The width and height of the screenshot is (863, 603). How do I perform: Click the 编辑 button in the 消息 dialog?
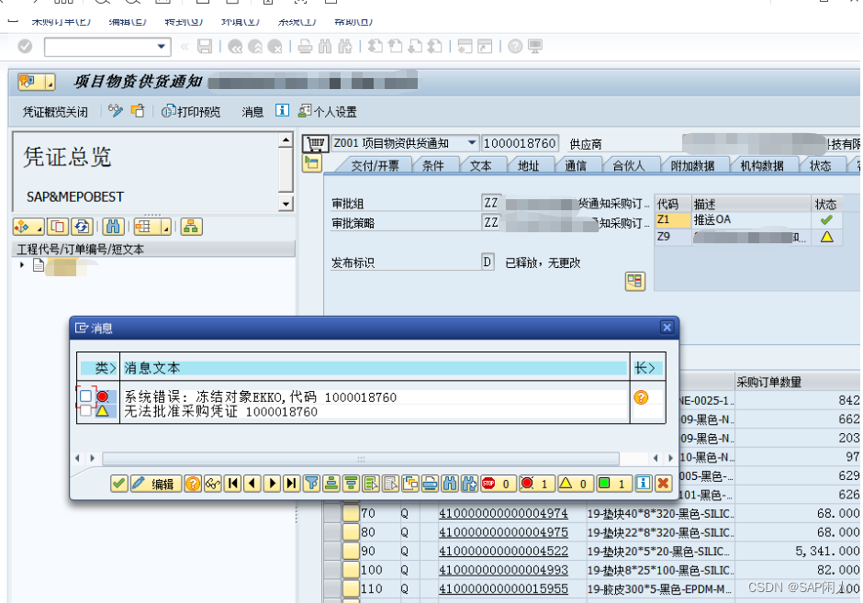pos(156,484)
